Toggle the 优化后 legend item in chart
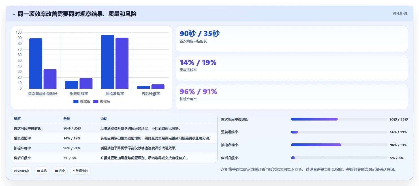 102,101
